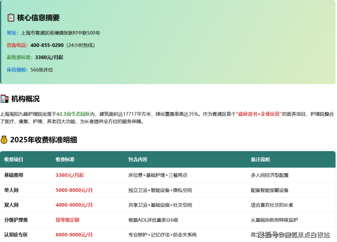337x242 pixels.
Task: Click the 单人间 price 5000-8000元/月
Action: tap(74, 190)
